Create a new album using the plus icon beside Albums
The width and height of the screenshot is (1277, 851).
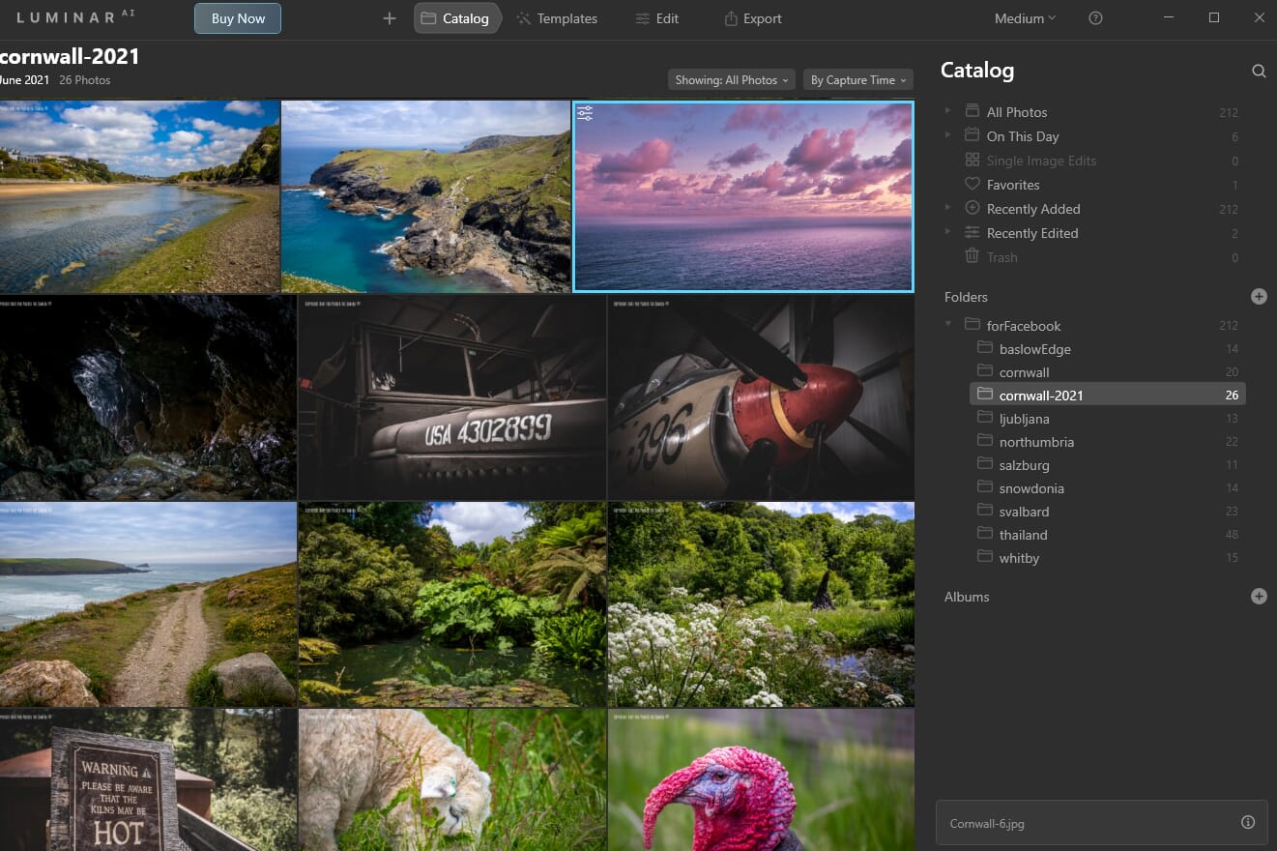pos(1259,596)
